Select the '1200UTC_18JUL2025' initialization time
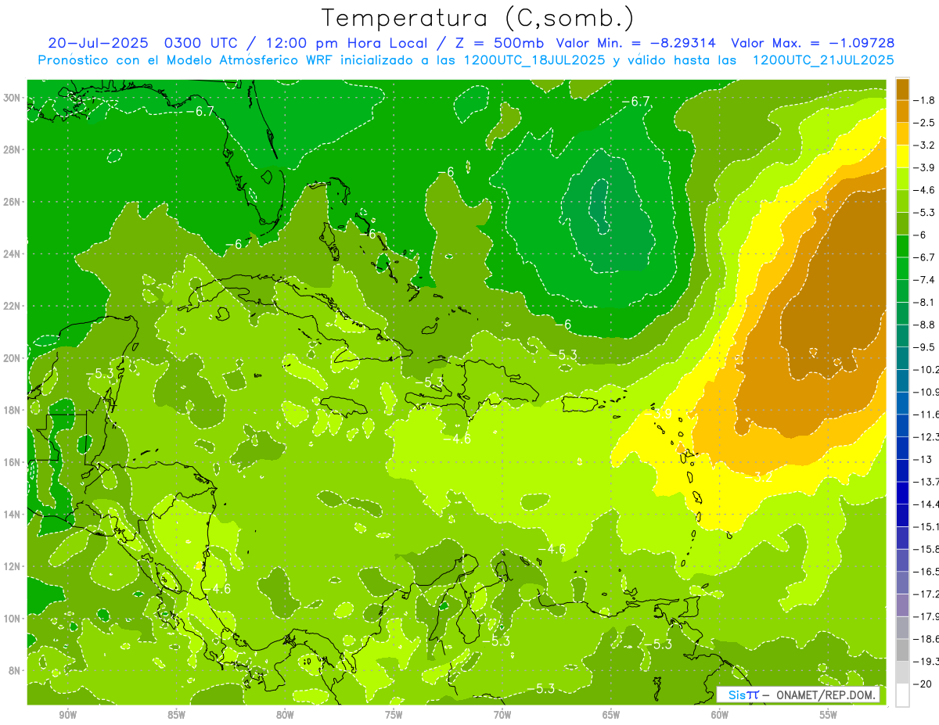Image resolution: width=939 pixels, height=725 pixels. (x=534, y=60)
